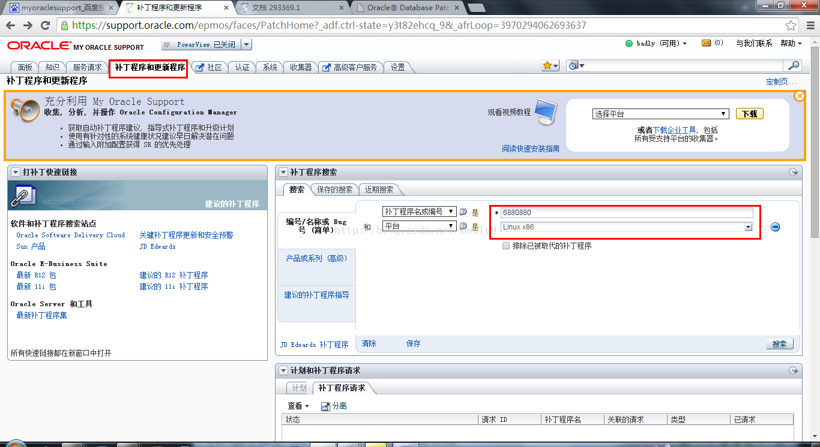Viewport: 820px width, 447px height.
Task: Open the 补丁程序名或编号 field dropdown
Action: point(420,212)
